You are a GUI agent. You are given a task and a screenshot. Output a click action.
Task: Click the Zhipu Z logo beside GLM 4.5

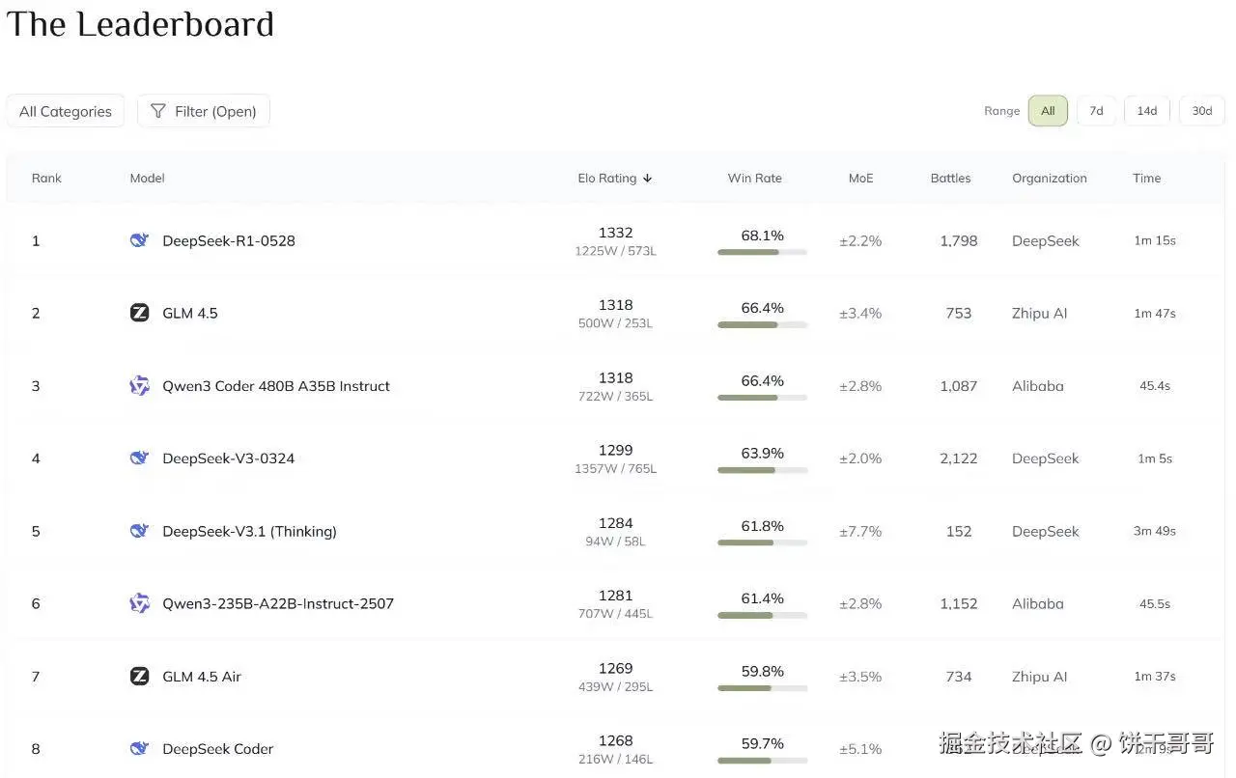[139, 313]
